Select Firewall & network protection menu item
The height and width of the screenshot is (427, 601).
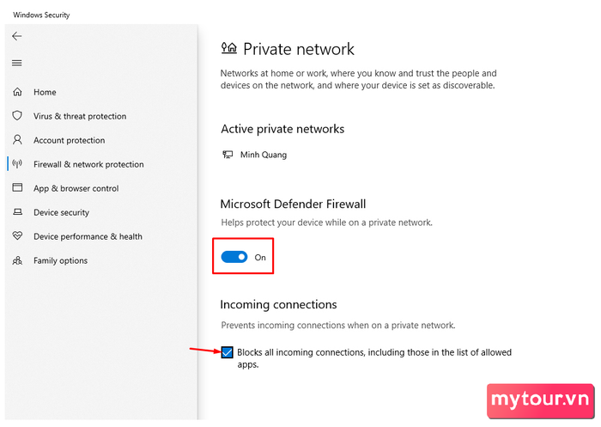(x=88, y=164)
